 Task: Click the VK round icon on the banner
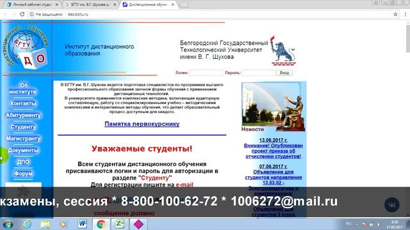coord(391,204)
